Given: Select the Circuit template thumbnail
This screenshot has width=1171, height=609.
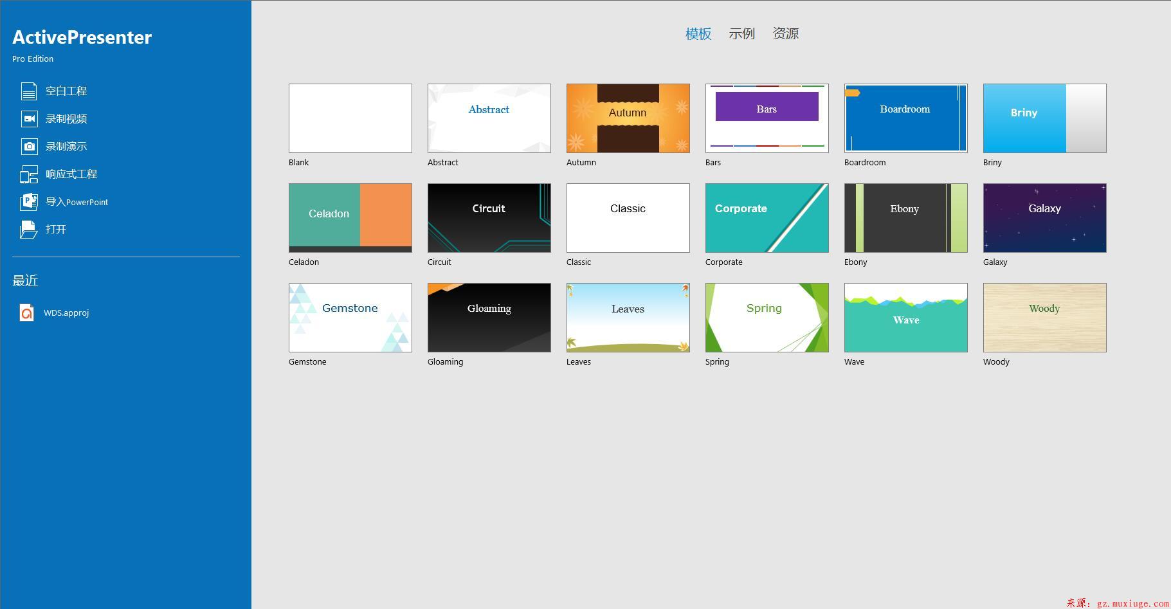Looking at the screenshot, I should pos(489,218).
